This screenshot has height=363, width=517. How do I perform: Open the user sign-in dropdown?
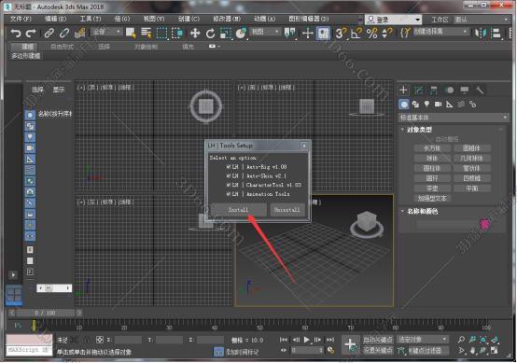coord(394,20)
